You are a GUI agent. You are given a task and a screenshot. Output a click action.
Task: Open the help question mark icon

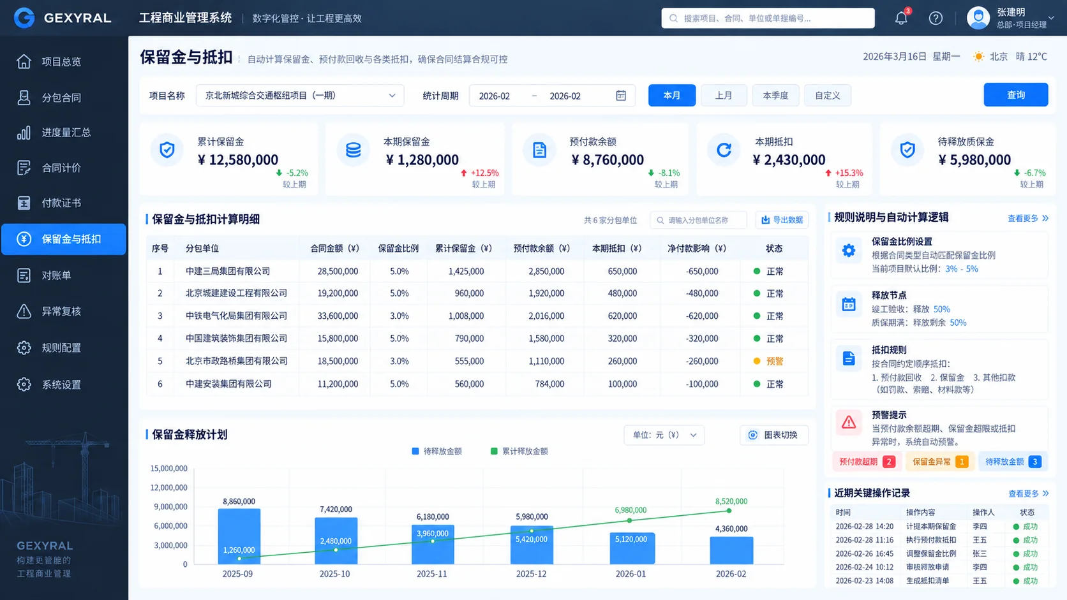(x=936, y=18)
